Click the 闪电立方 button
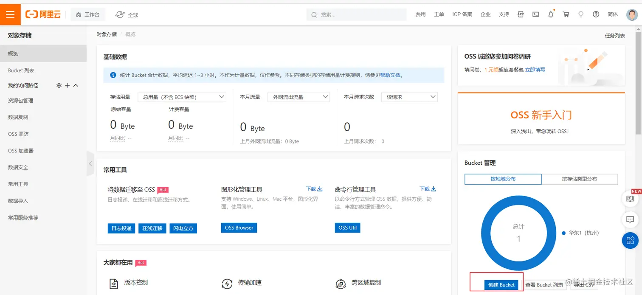Screen dimensions: 642x295 click(183, 228)
